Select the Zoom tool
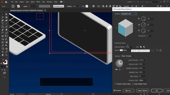The height and width of the screenshot is (95, 170). 6,55
